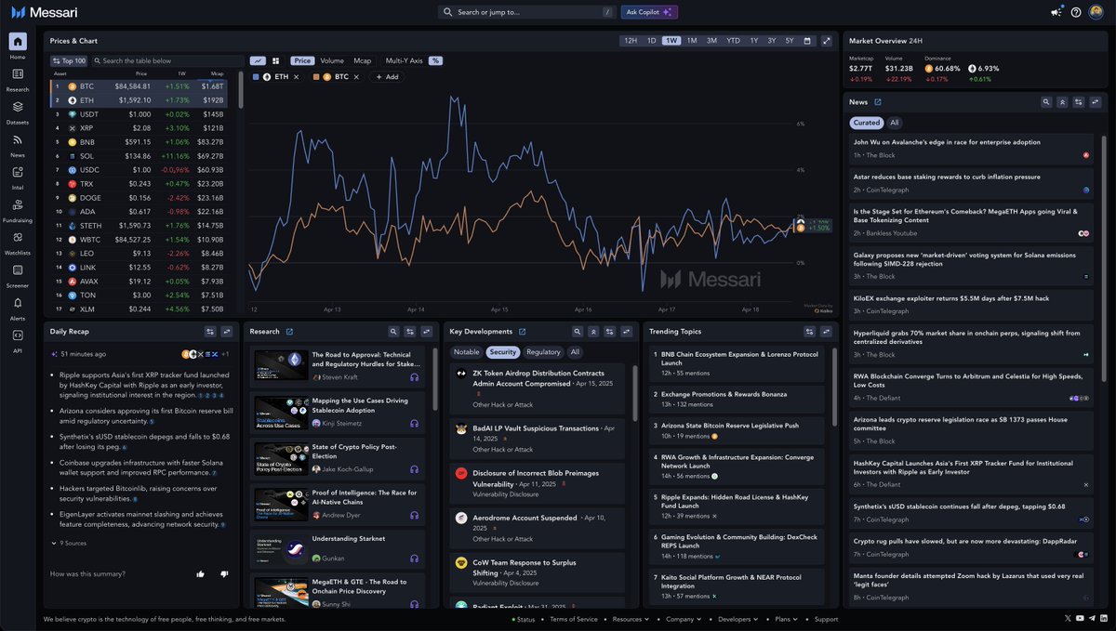Select the Volume chart metric
The width and height of the screenshot is (1116, 631).
(332, 60)
